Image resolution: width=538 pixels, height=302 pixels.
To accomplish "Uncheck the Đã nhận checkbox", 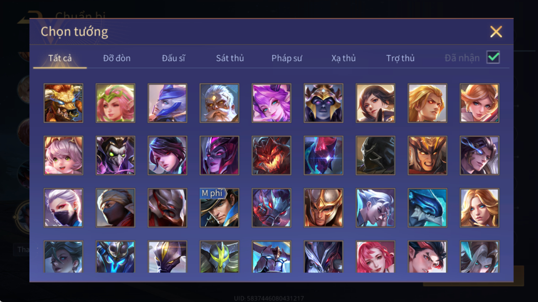I will point(493,57).
